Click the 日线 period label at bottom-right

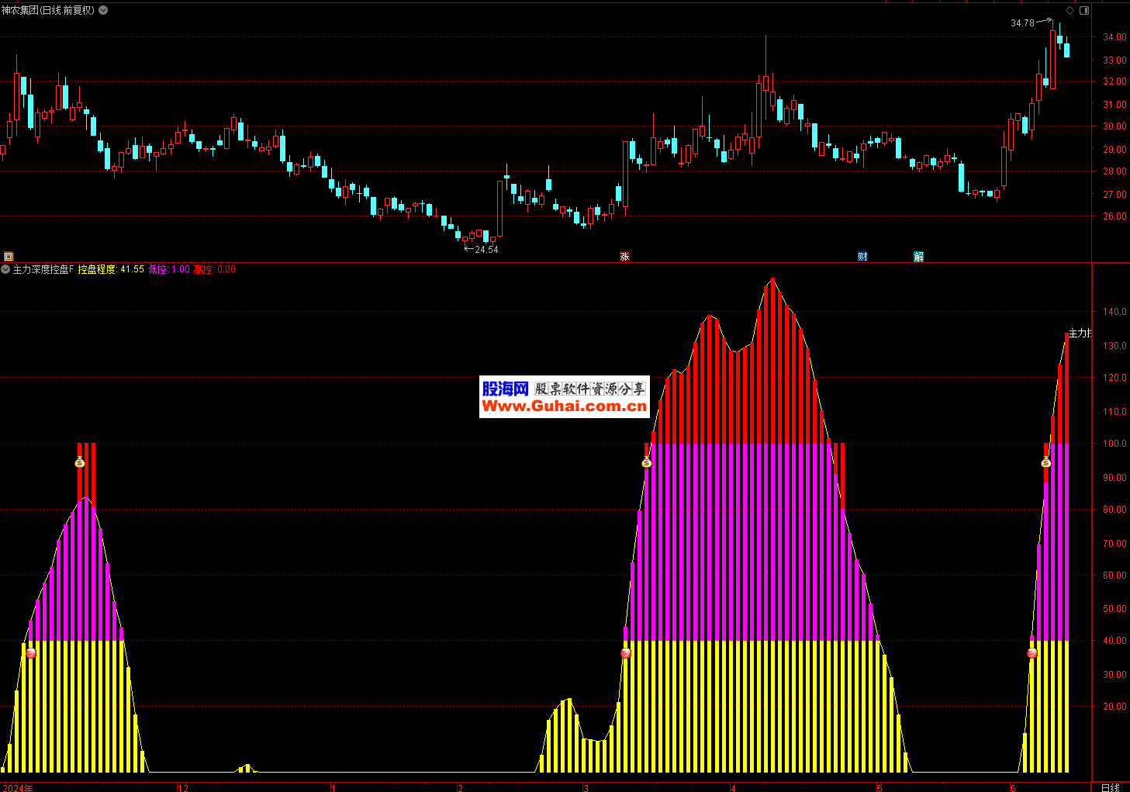coord(1111,787)
